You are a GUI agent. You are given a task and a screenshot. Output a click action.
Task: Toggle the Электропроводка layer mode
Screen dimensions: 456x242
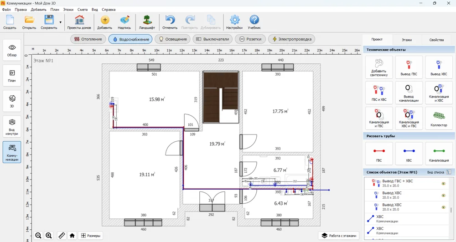(x=292, y=39)
